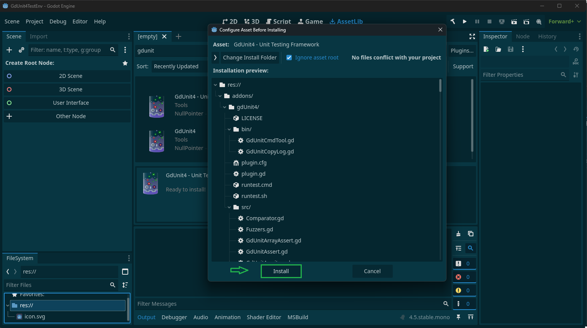Viewport: 587px width, 328px height.
Task: Toggle the error messages filter
Action: [464, 277]
